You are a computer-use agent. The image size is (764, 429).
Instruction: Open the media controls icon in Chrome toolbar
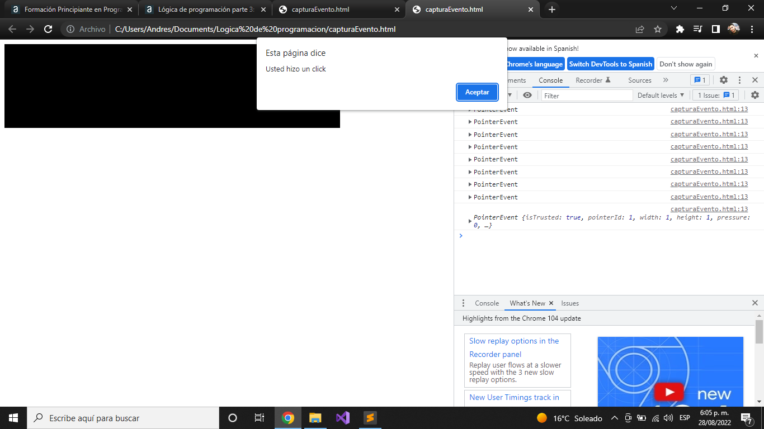[698, 29]
